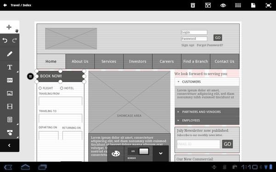Tap the Android home button
276x172 pixels.
[x=25, y=167]
